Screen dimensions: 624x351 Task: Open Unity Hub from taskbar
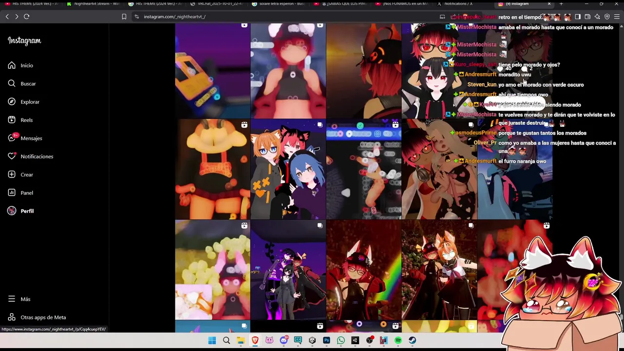point(312,341)
